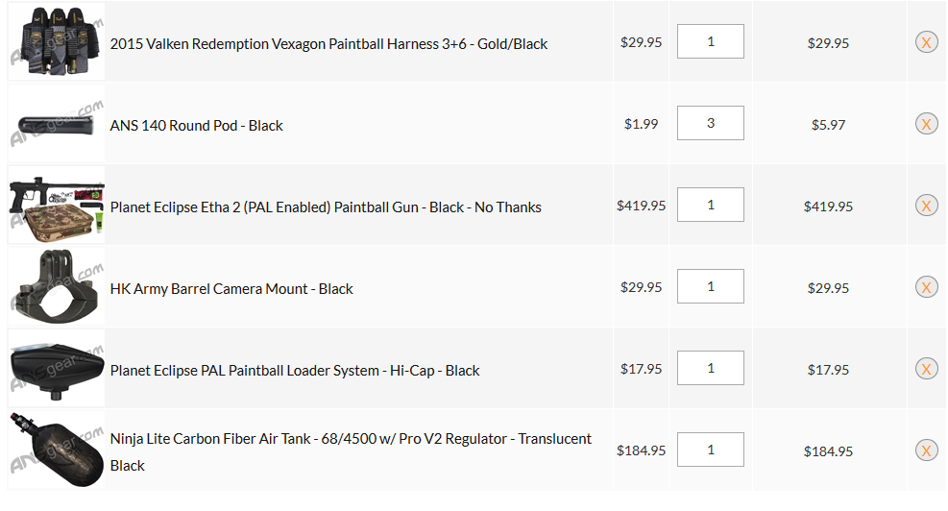Screen dimensions: 948x511
Task: Remove the HK Army Barrel Camera Mount
Action: point(926,287)
